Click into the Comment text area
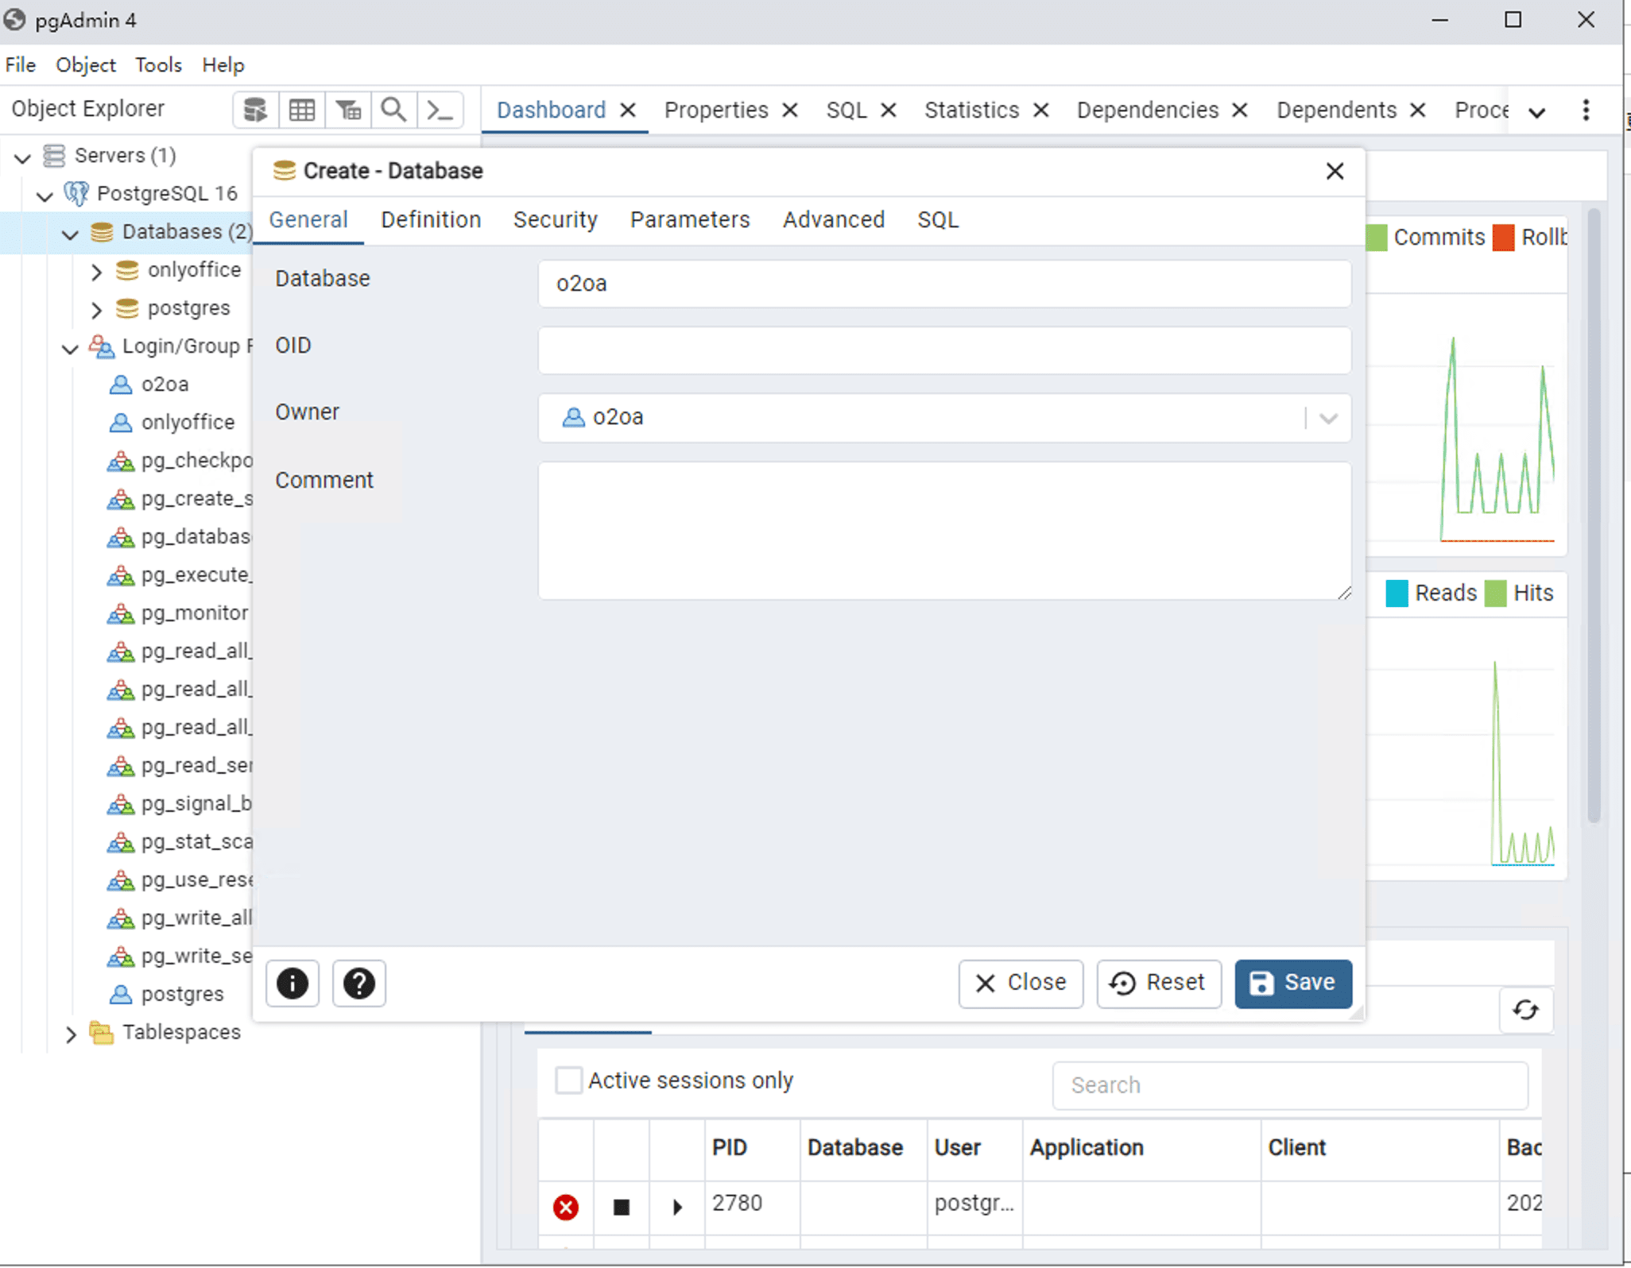This screenshot has height=1268, width=1631. click(x=943, y=530)
